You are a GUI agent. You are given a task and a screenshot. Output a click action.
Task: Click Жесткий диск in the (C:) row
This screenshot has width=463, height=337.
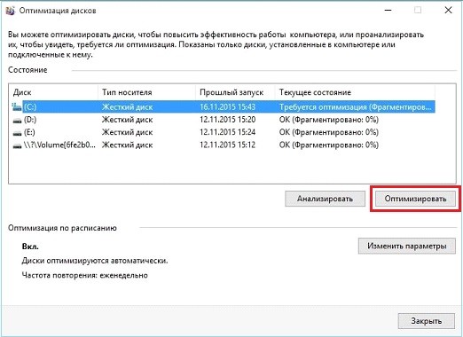click(128, 107)
